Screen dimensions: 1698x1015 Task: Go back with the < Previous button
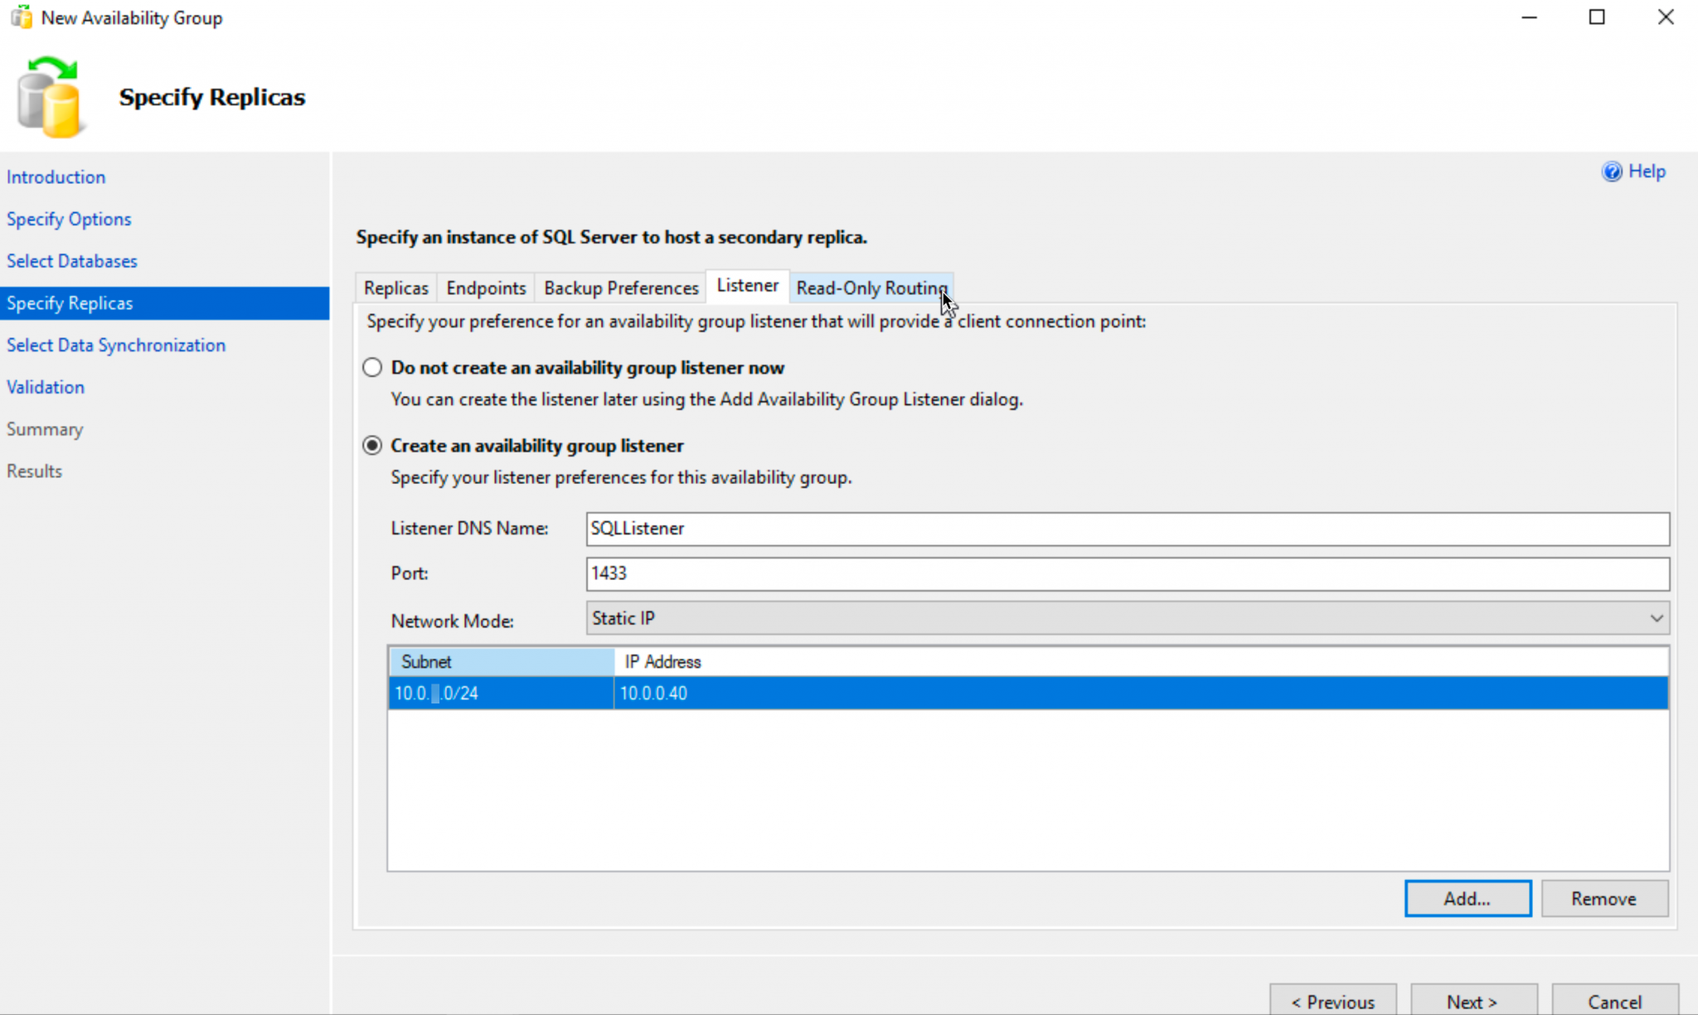(x=1332, y=1002)
